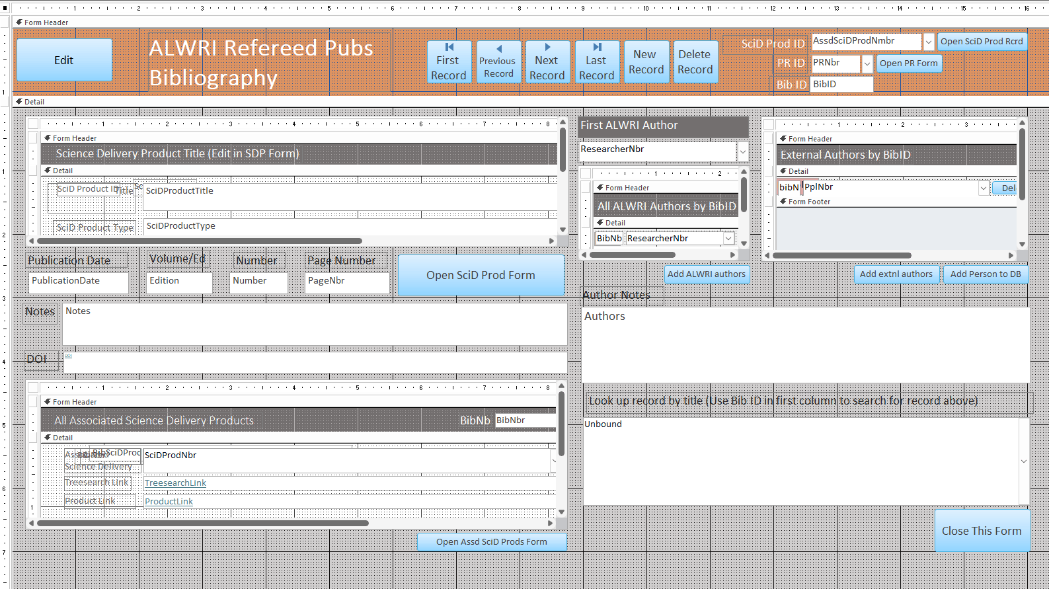Expand the First ALWRI Author ResearcherNbr dropdown
The height and width of the screenshot is (589, 1049).
tap(743, 151)
